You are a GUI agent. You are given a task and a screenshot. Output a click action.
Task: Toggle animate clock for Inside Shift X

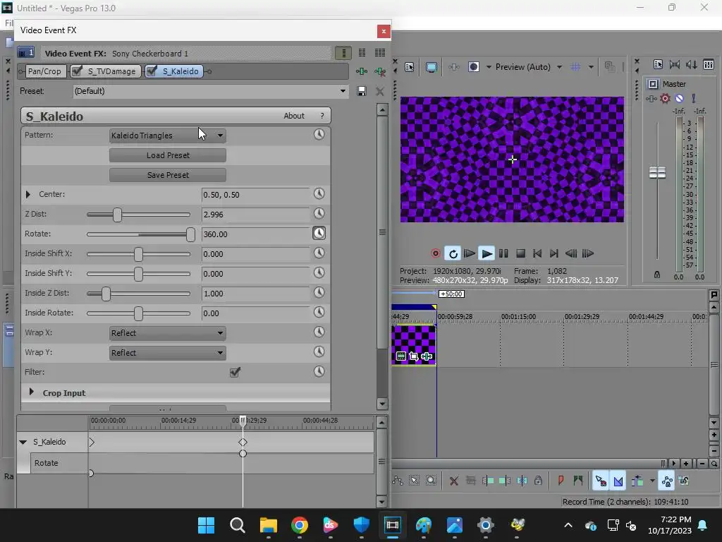319,253
